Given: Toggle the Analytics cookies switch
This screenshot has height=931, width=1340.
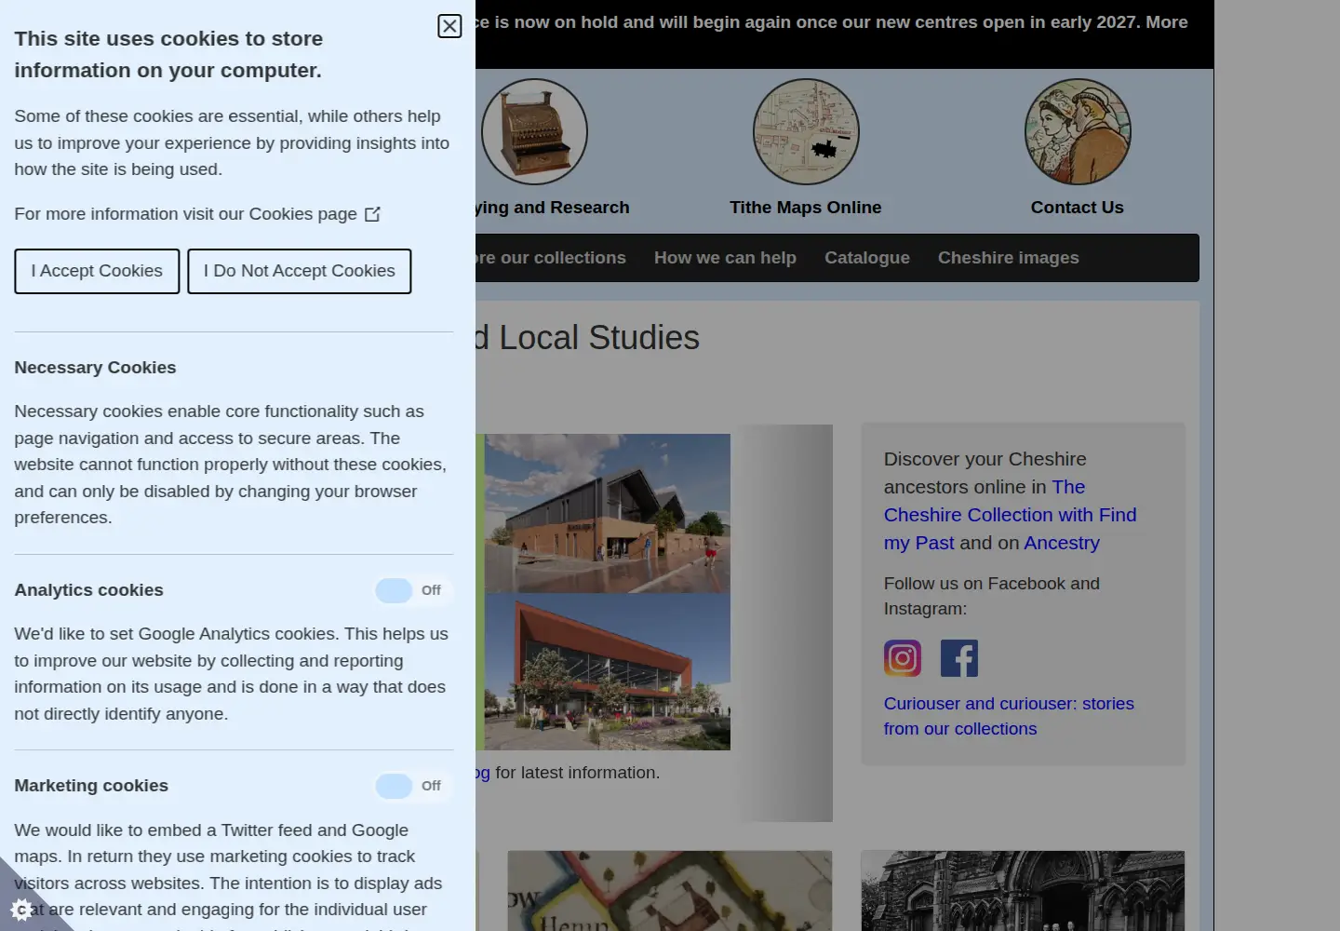Looking at the screenshot, I should (x=413, y=590).
